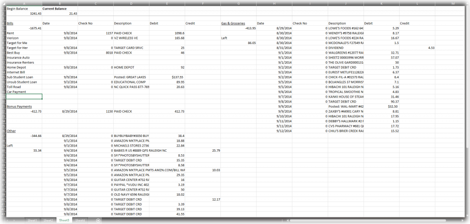Click the -1675.41 bills total cell
The width and height of the screenshot is (470, 224).
(24, 28)
